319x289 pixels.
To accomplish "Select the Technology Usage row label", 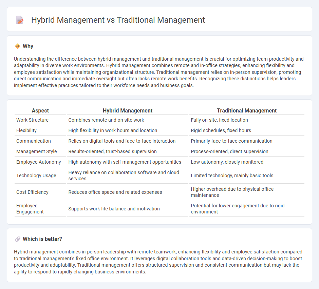I will pos(36,176).
